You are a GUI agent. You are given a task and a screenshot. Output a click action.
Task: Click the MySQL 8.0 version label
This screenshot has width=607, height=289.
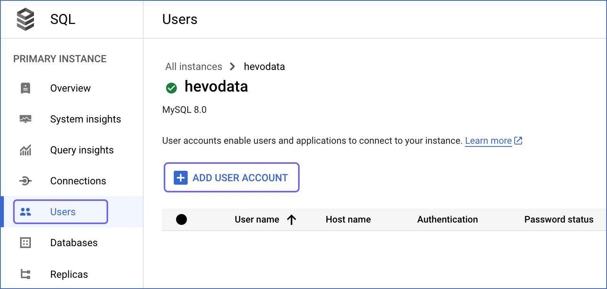pos(184,110)
